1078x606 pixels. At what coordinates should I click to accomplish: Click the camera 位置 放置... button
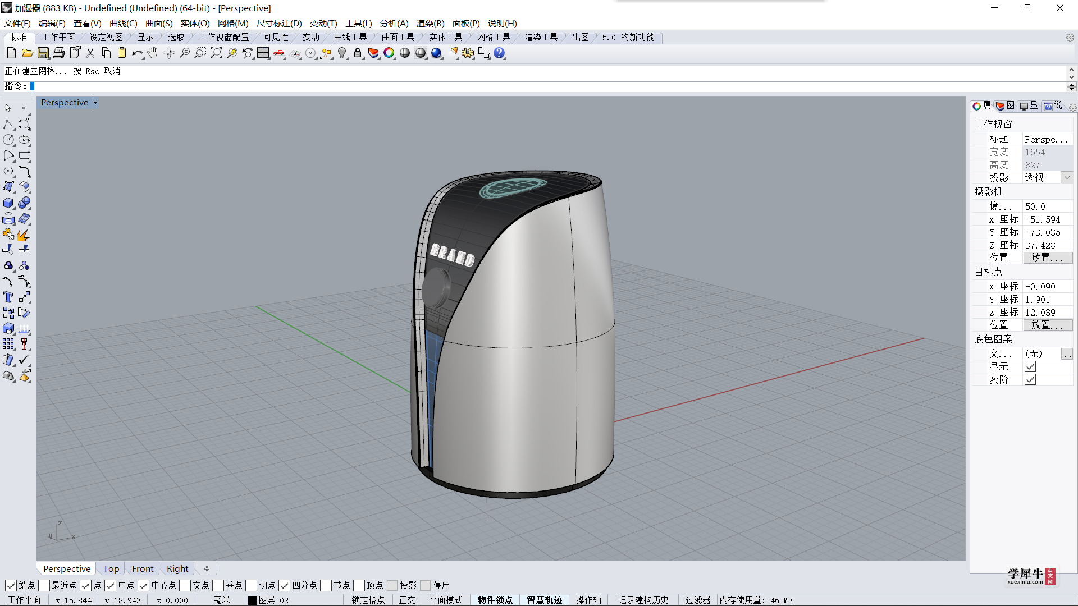point(1048,258)
